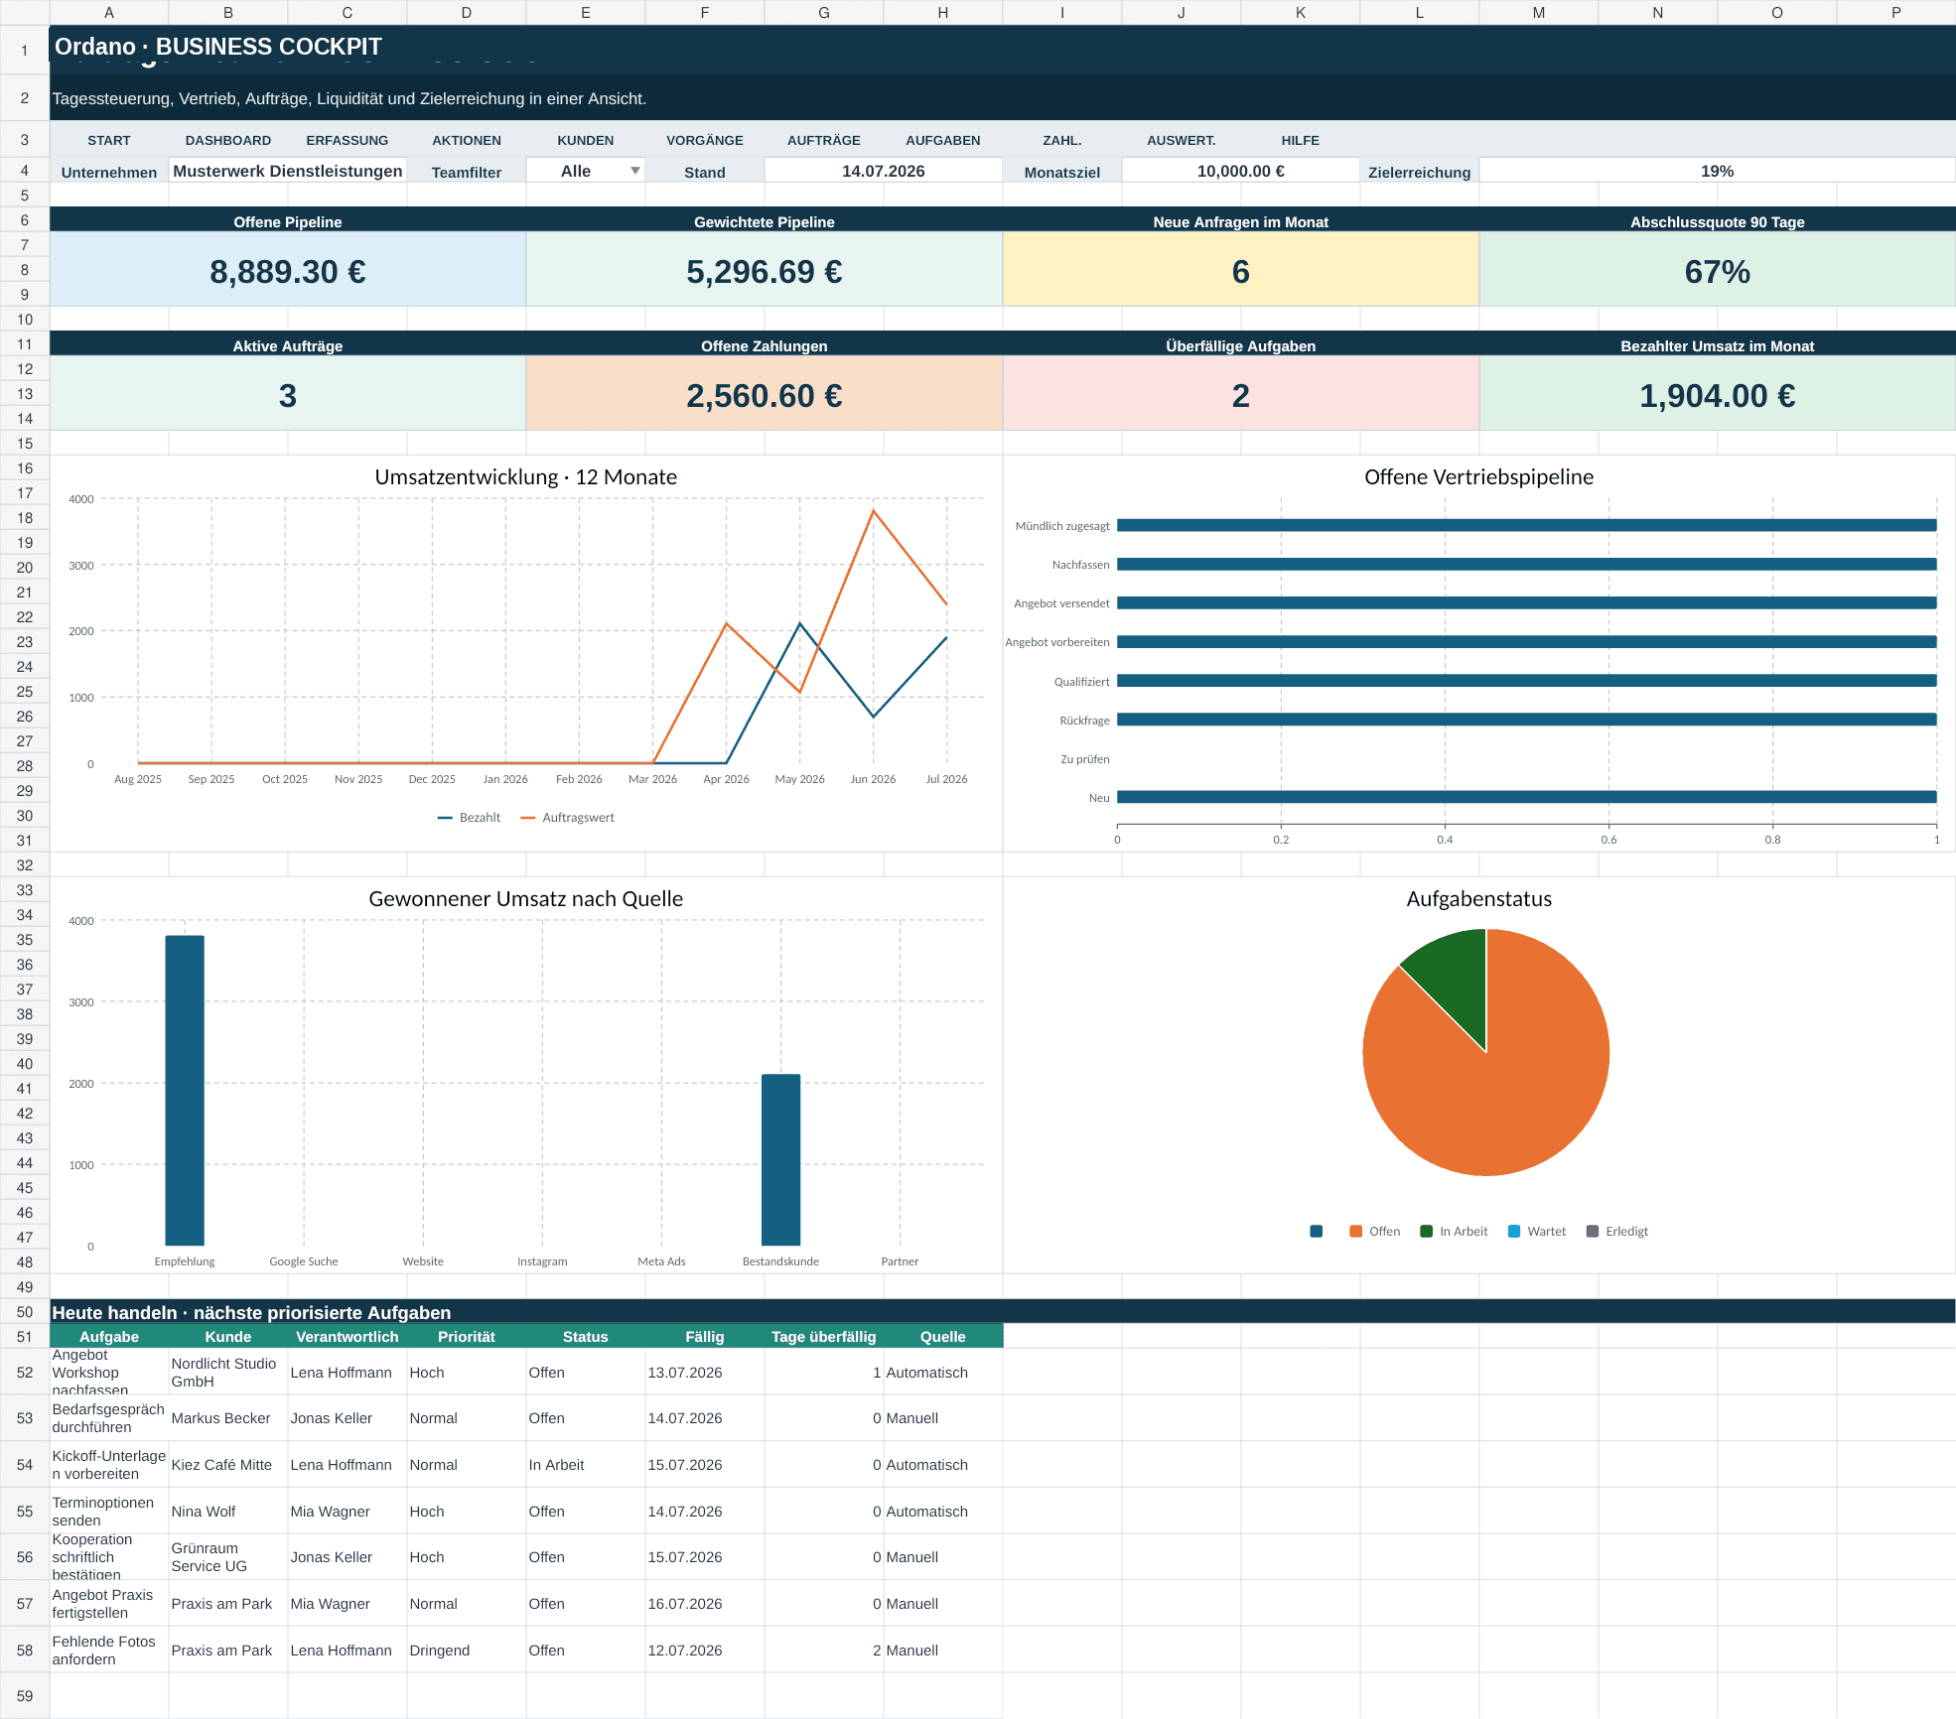Click the Monatsziel value cell

(x=1241, y=171)
